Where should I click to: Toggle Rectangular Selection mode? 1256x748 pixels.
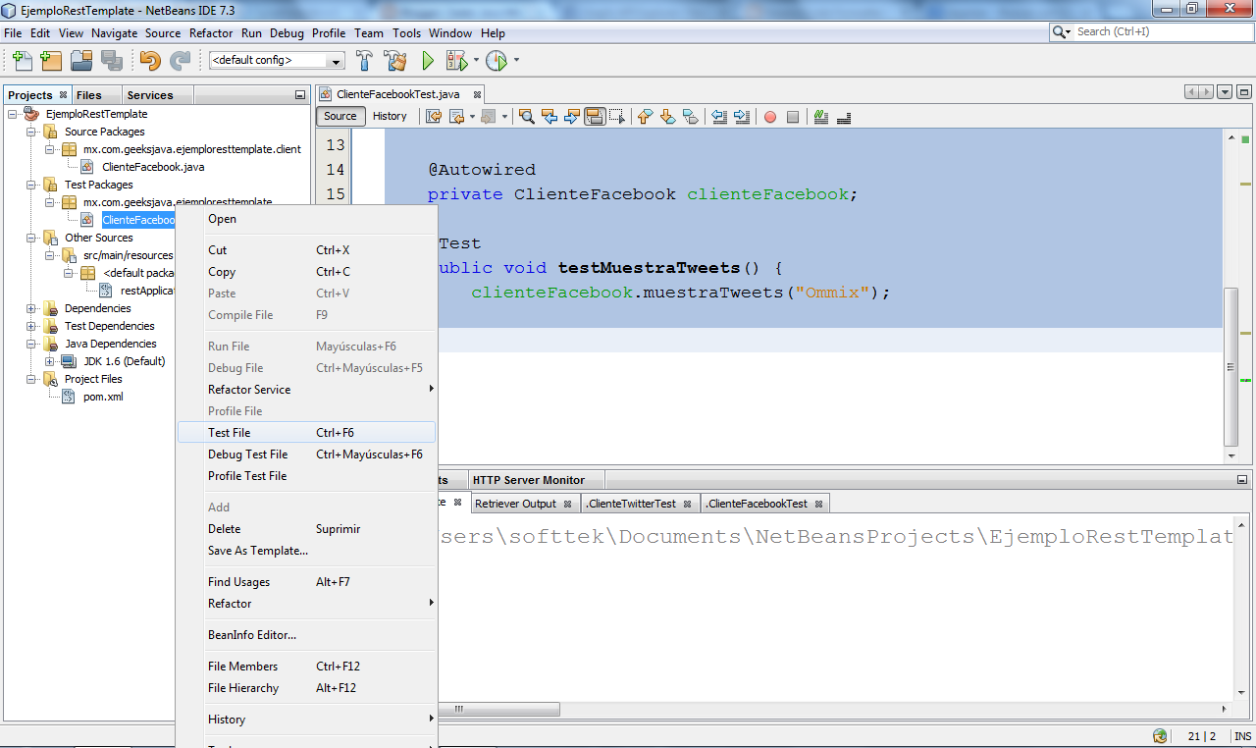(x=616, y=117)
